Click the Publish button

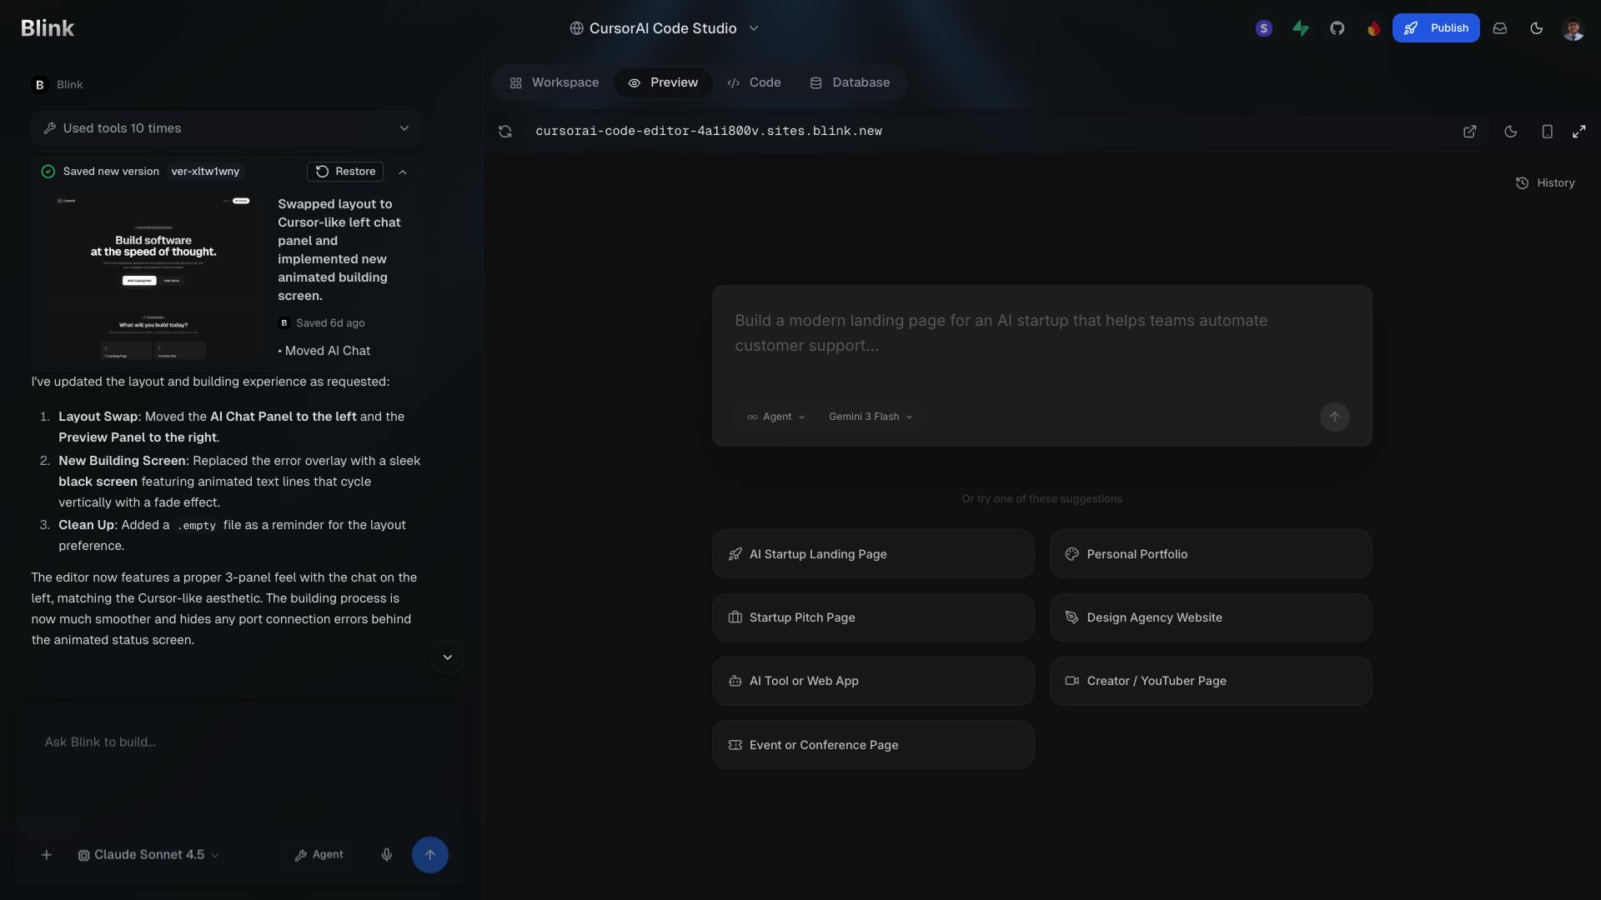pyautogui.click(x=1436, y=28)
